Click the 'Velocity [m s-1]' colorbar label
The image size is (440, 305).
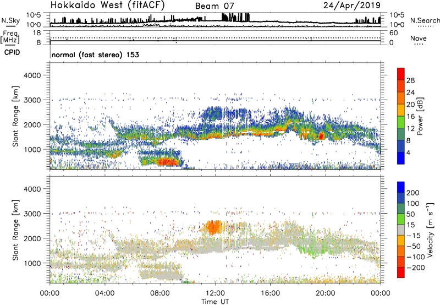[x=430, y=230]
